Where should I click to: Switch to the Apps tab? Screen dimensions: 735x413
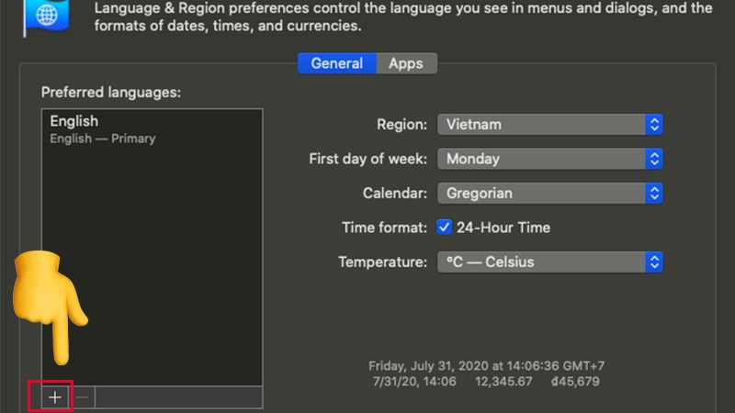pyautogui.click(x=406, y=63)
